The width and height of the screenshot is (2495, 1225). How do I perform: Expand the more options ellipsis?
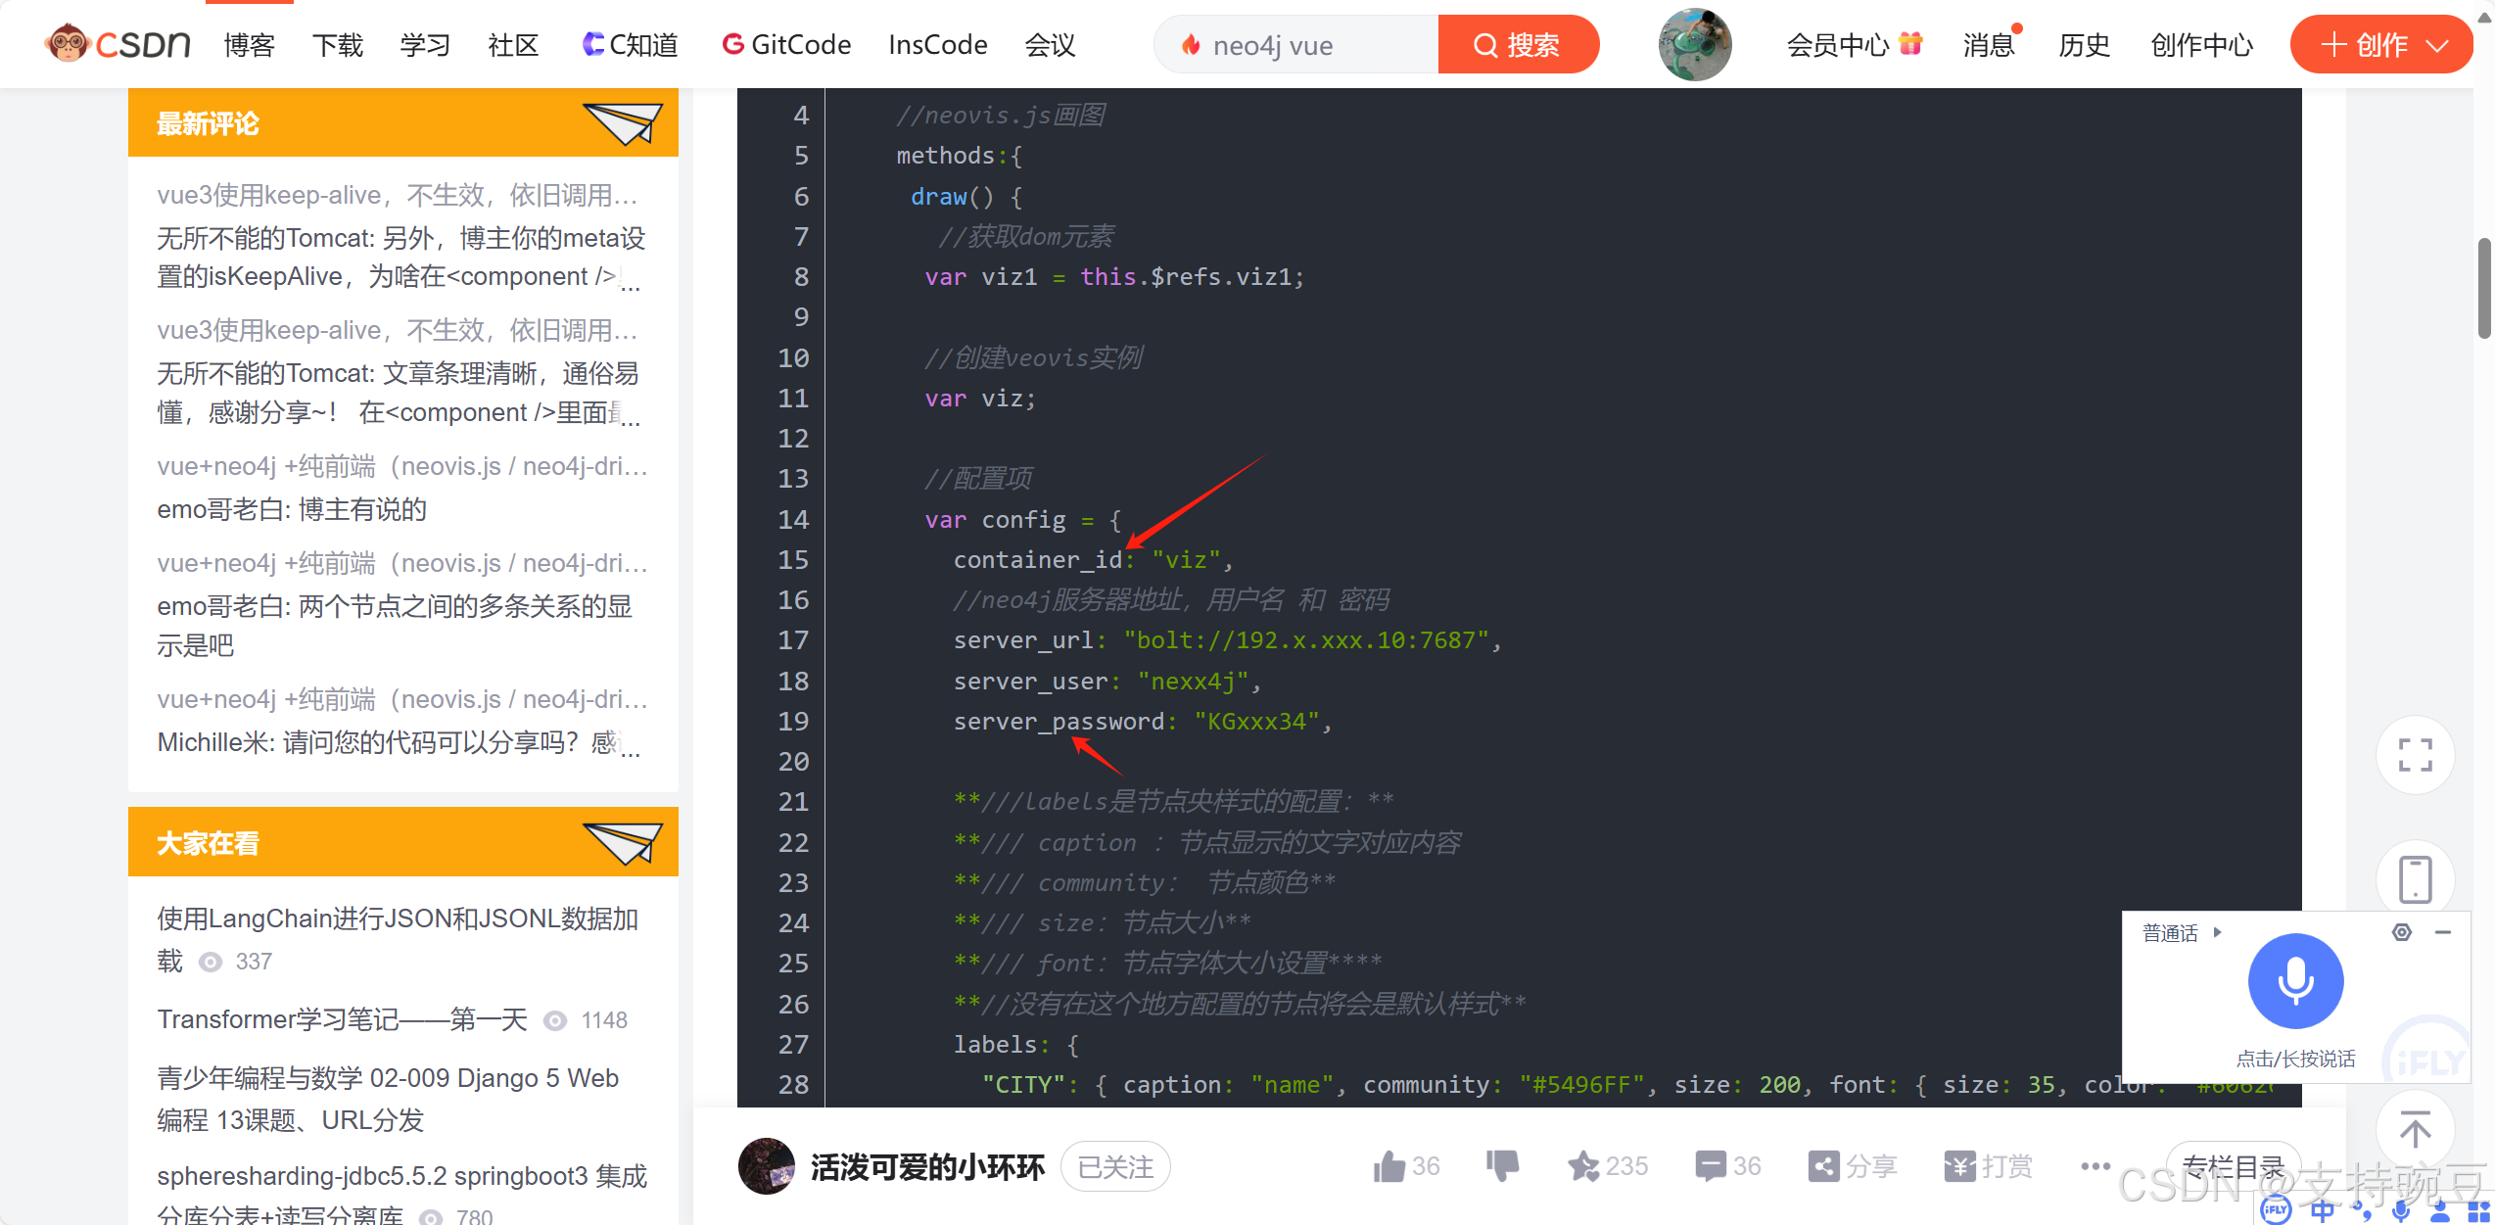pos(2094,1165)
